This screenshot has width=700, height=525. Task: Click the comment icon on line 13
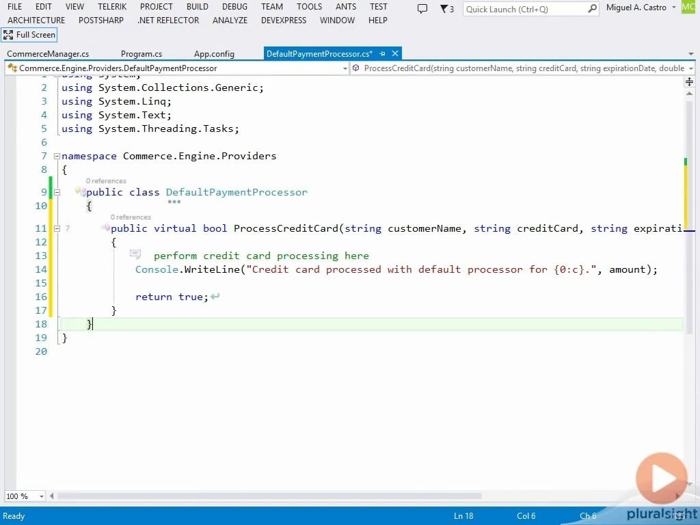(x=135, y=254)
